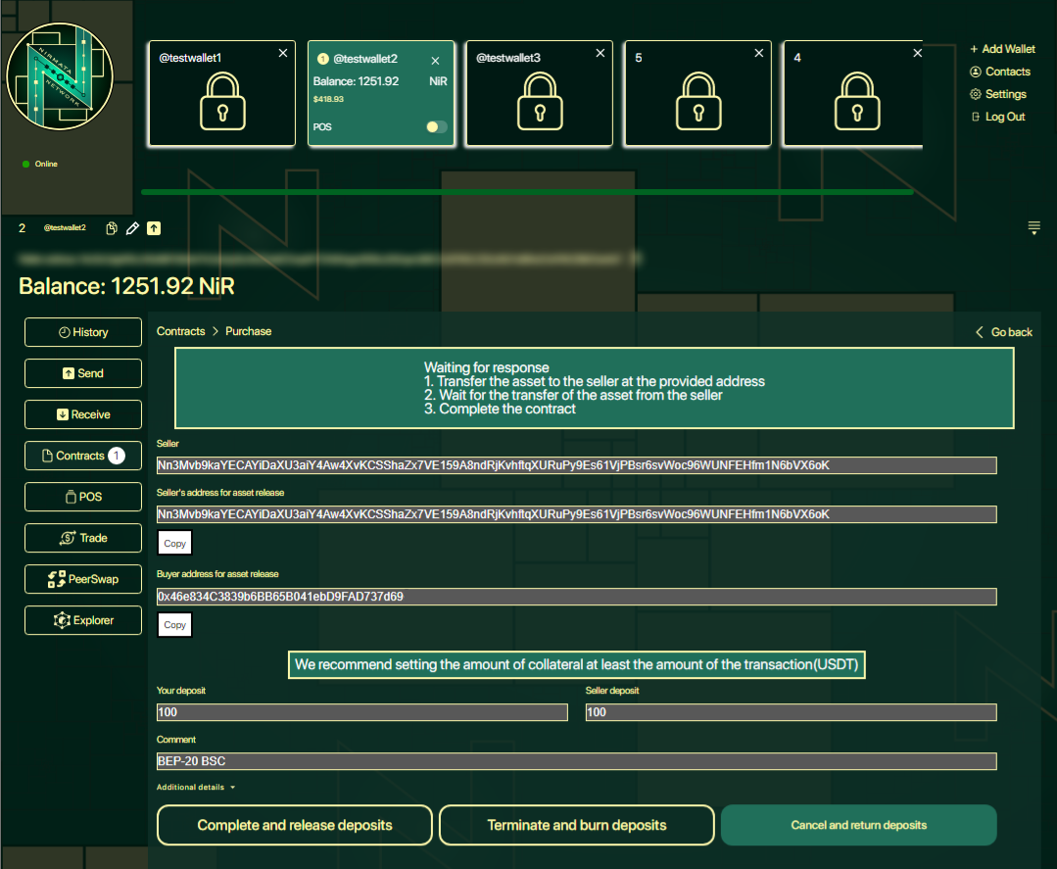Toggle the POS switch on @testwallet2
The height and width of the screenshot is (869, 1057).
click(x=437, y=127)
